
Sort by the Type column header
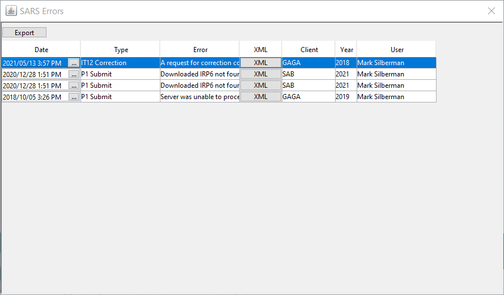click(121, 50)
